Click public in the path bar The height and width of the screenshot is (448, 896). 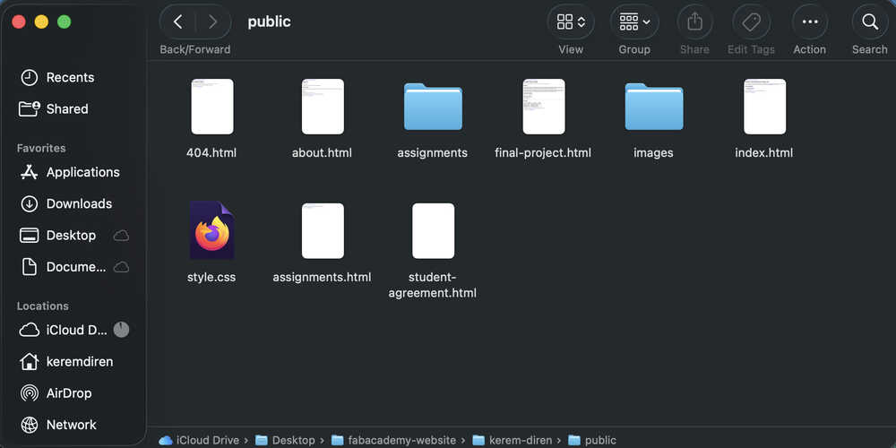coord(592,440)
